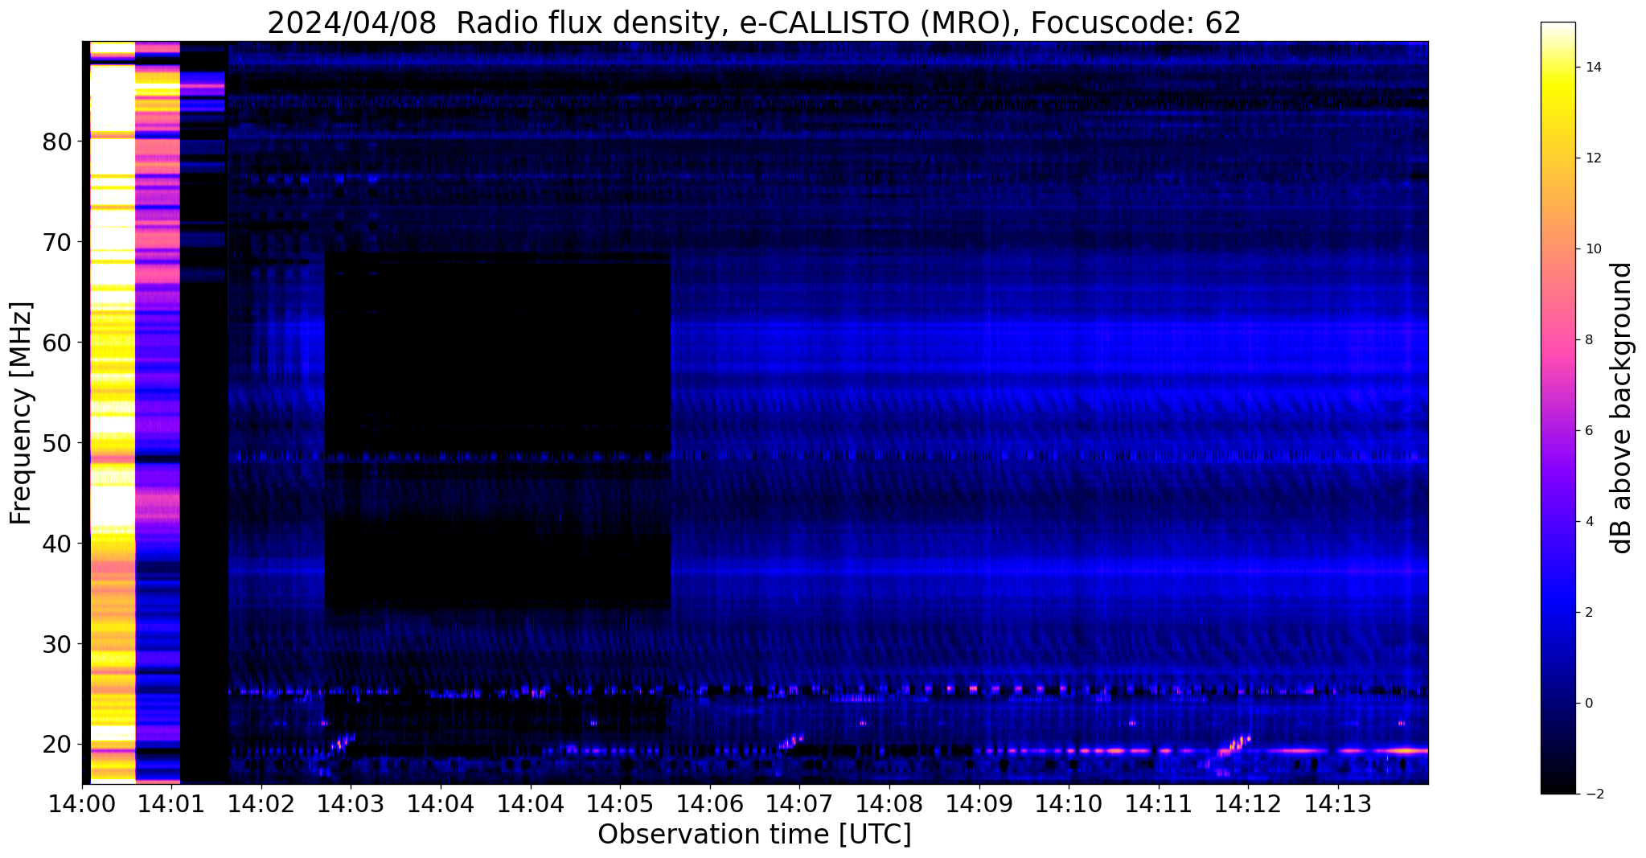Click the colorbar tick value 12
The width and height of the screenshot is (1646, 858).
click(x=1592, y=158)
